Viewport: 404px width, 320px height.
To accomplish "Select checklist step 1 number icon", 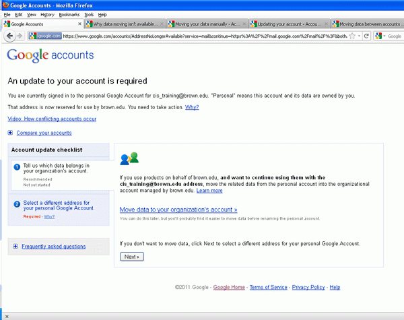I will (17, 167).
